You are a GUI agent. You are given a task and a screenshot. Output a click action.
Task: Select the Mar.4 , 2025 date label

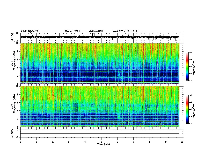pos(72,31)
